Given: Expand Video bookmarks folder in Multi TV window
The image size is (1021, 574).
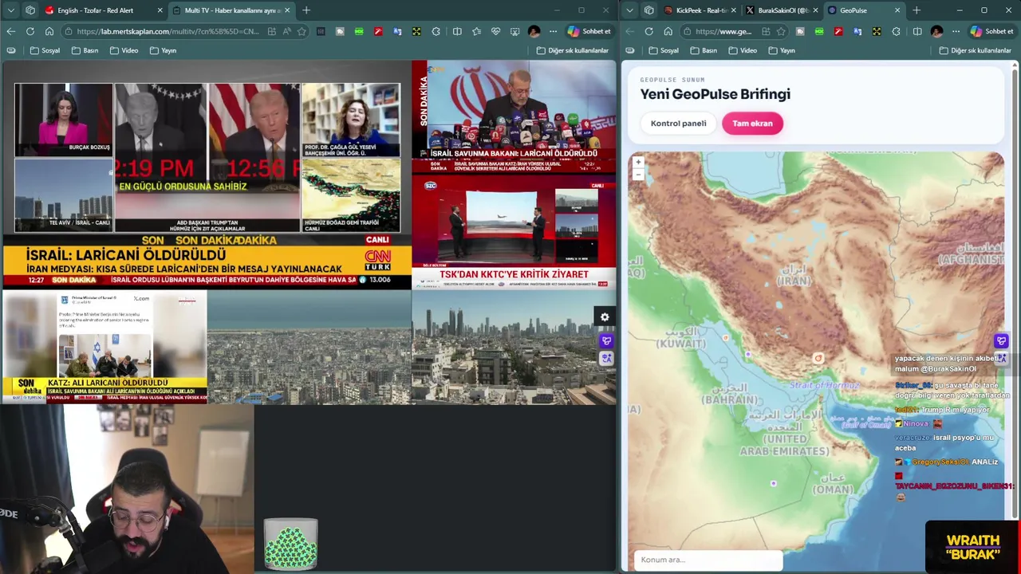Looking at the screenshot, I should tap(124, 50).
